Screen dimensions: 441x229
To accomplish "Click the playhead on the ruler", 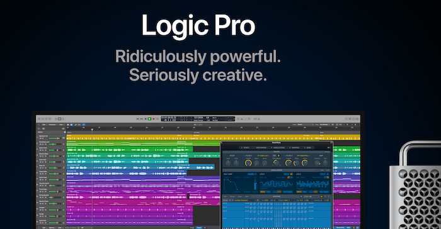I will click(92, 129).
